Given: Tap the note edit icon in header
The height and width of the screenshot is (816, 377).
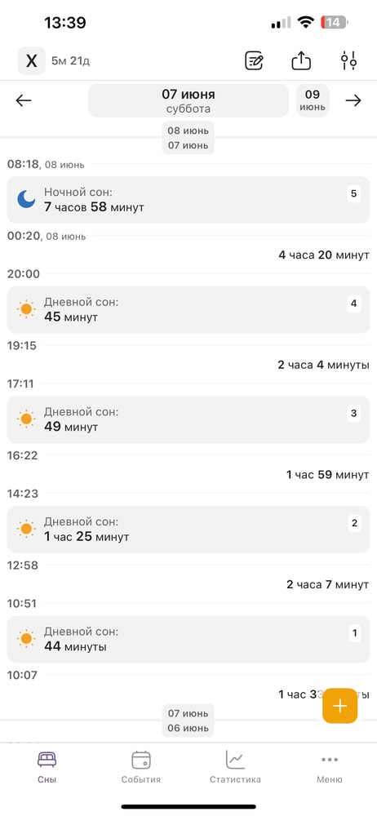Looking at the screenshot, I should click(254, 61).
